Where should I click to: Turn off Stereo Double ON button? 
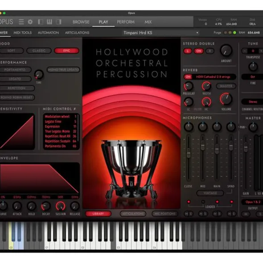(x=199, y=51)
